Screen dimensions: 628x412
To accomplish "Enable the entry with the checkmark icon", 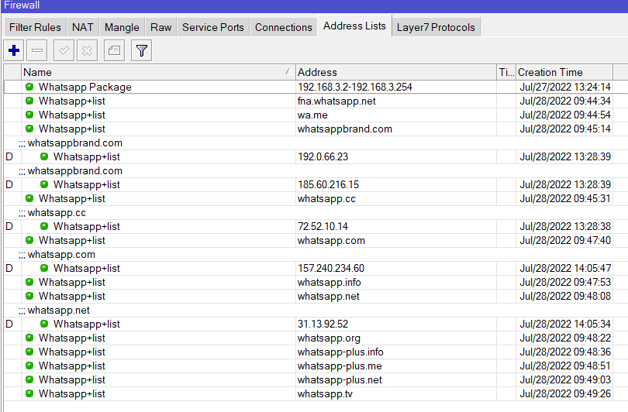I will coord(64,50).
